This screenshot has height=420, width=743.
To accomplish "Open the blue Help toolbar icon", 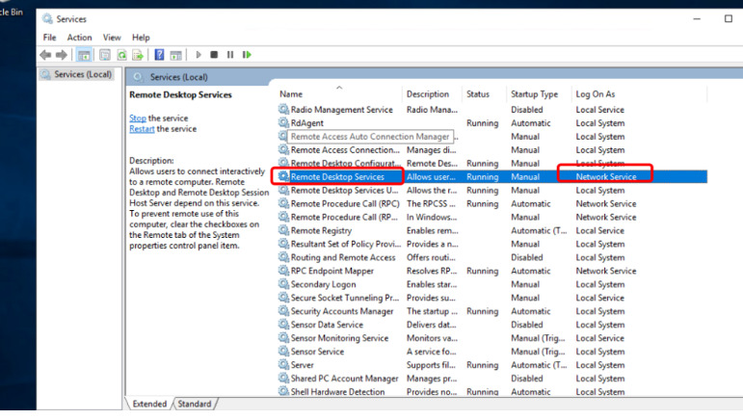I will tap(159, 55).
